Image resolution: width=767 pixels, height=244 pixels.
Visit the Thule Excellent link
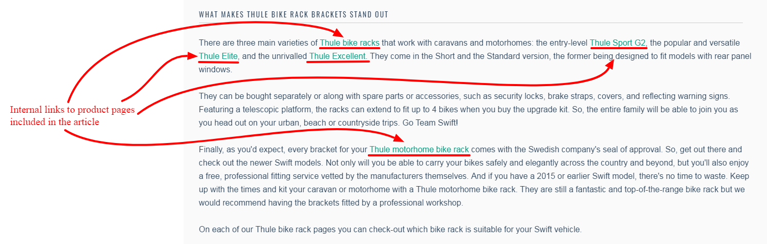[338, 56]
